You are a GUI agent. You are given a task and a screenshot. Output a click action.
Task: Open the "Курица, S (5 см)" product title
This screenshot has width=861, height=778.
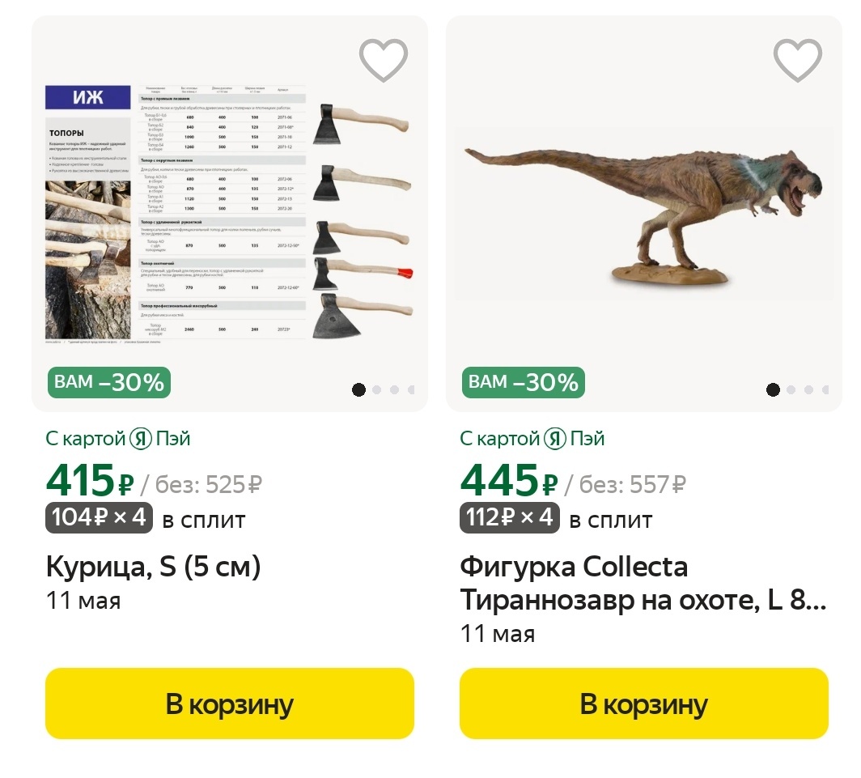(153, 567)
